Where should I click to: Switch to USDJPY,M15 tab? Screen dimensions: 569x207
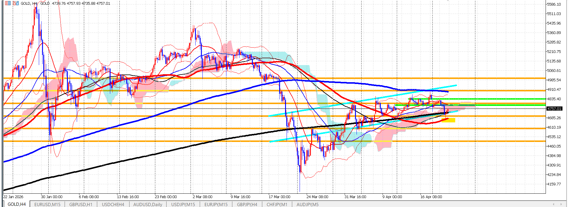coord(183,204)
